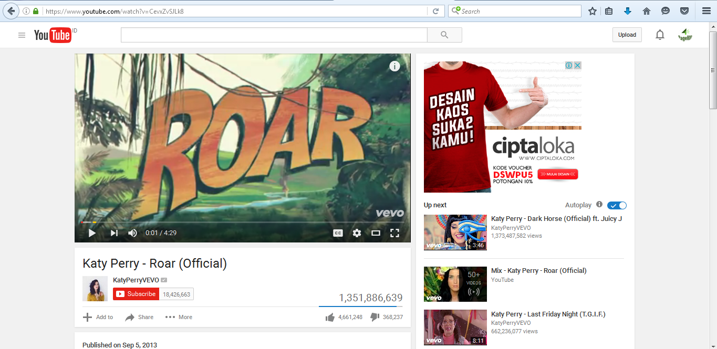Screen dimensions: 717x349
Task: Close the Ciptaloka ad with the X
Action: click(x=577, y=66)
